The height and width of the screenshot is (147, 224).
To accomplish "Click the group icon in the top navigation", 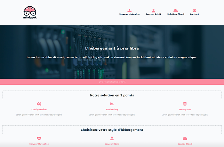I will pos(129,11).
